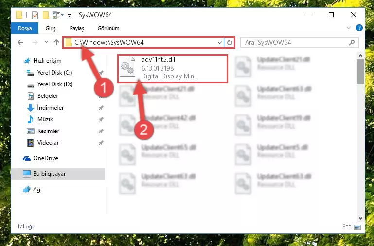Switch to large thumbnails view icon

[357, 227]
